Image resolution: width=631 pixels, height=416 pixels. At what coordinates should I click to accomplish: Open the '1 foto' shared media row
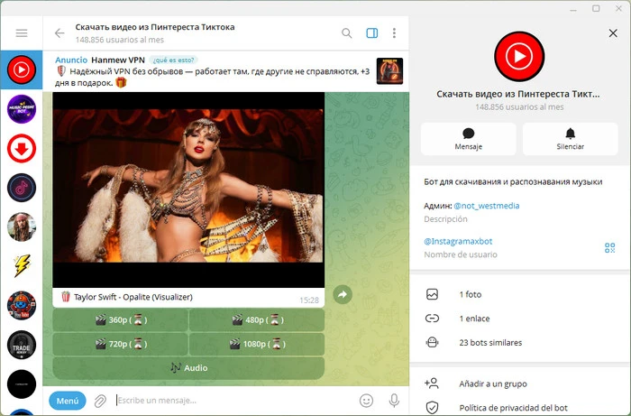click(520, 294)
